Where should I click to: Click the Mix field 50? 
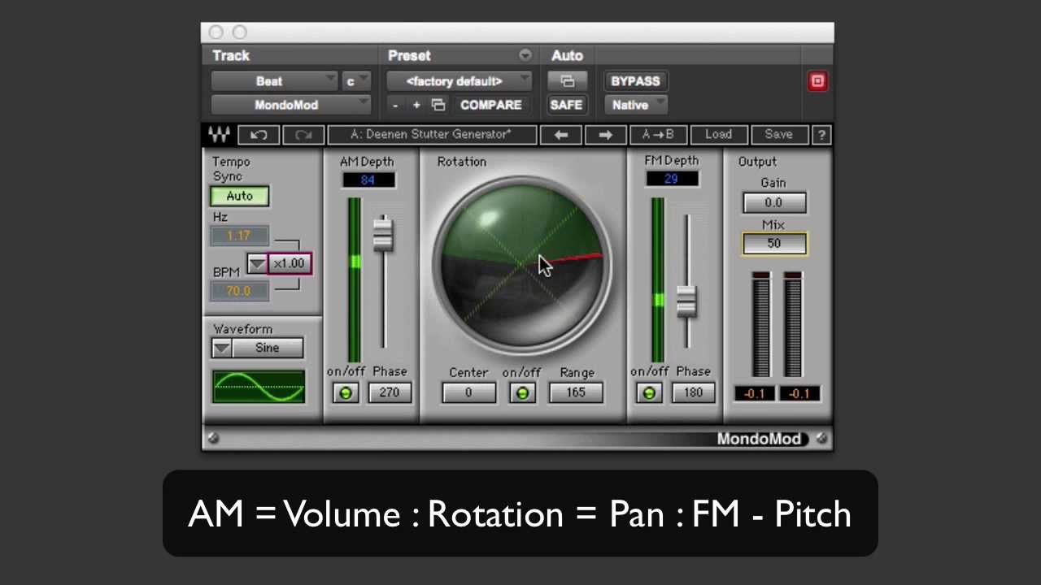click(773, 244)
